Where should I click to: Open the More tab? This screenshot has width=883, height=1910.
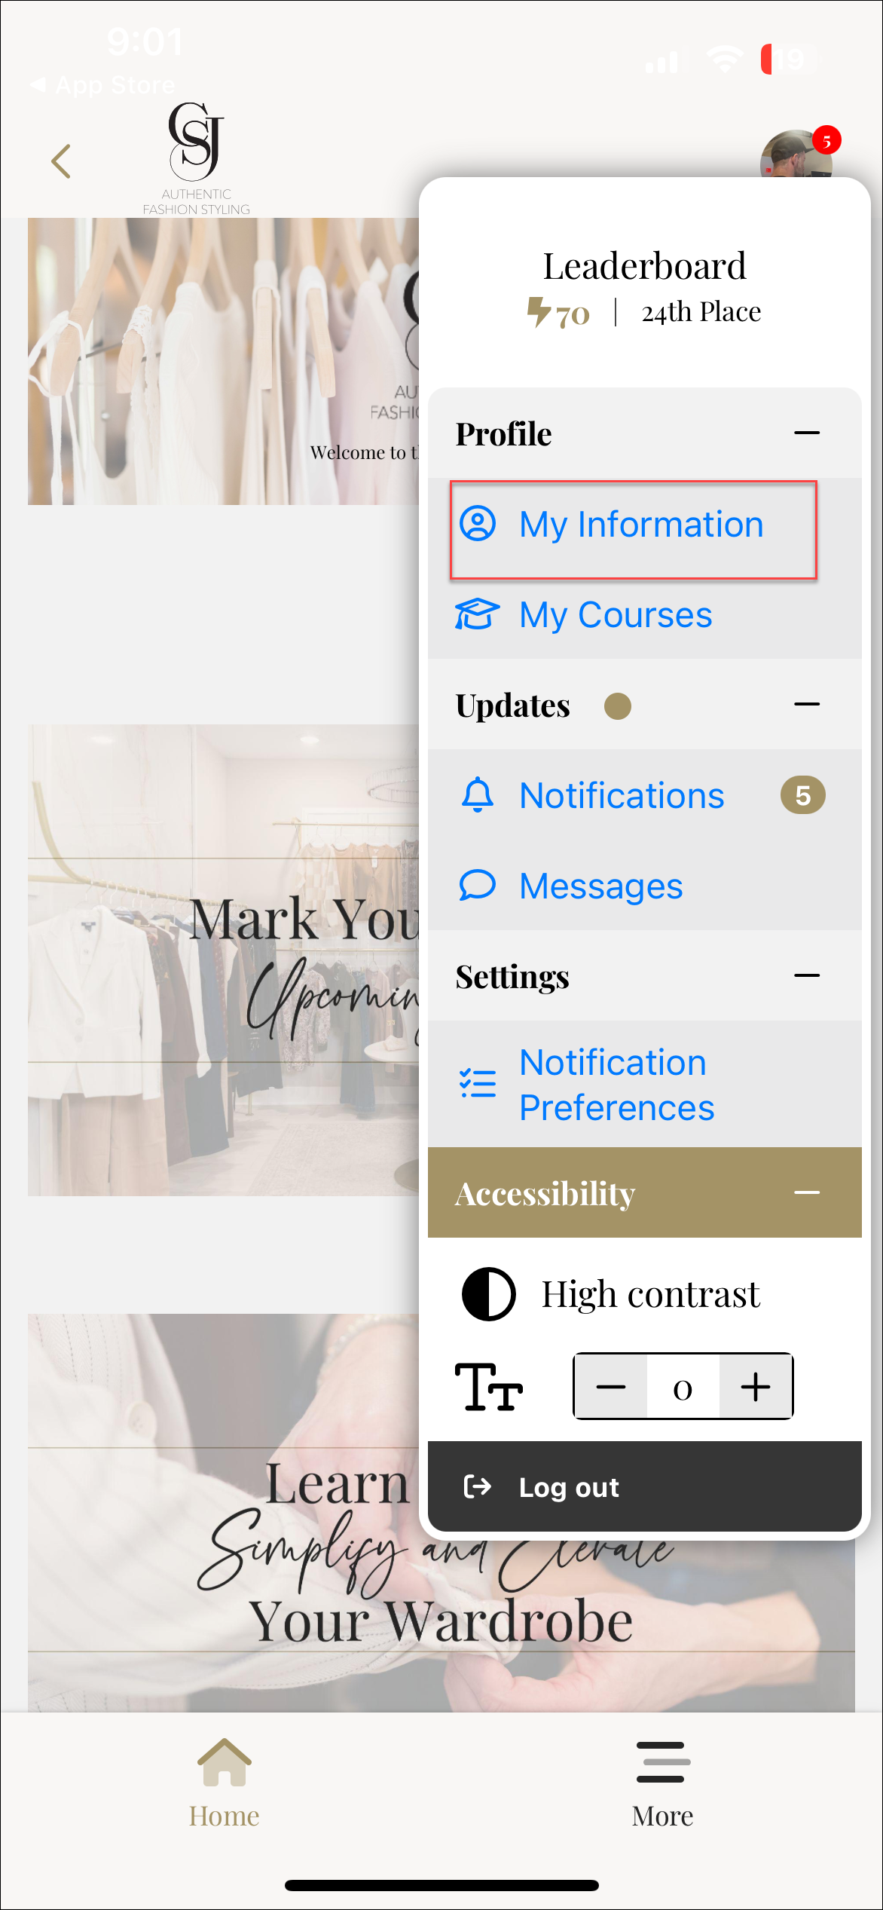pos(662,1783)
